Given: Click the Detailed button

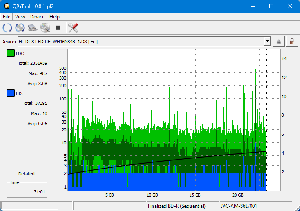Looking at the screenshot, I should [27, 174].
